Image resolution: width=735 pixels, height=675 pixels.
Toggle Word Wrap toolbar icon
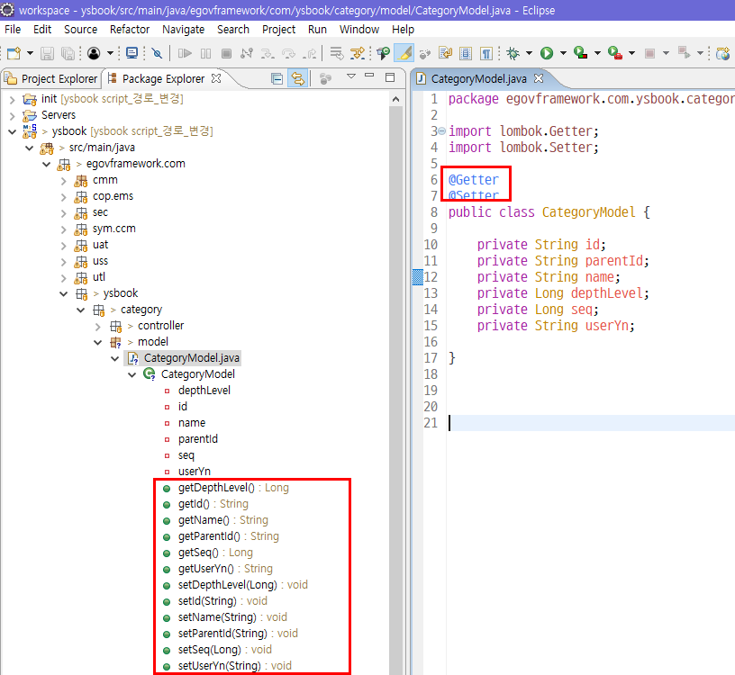[x=445, y=53]
